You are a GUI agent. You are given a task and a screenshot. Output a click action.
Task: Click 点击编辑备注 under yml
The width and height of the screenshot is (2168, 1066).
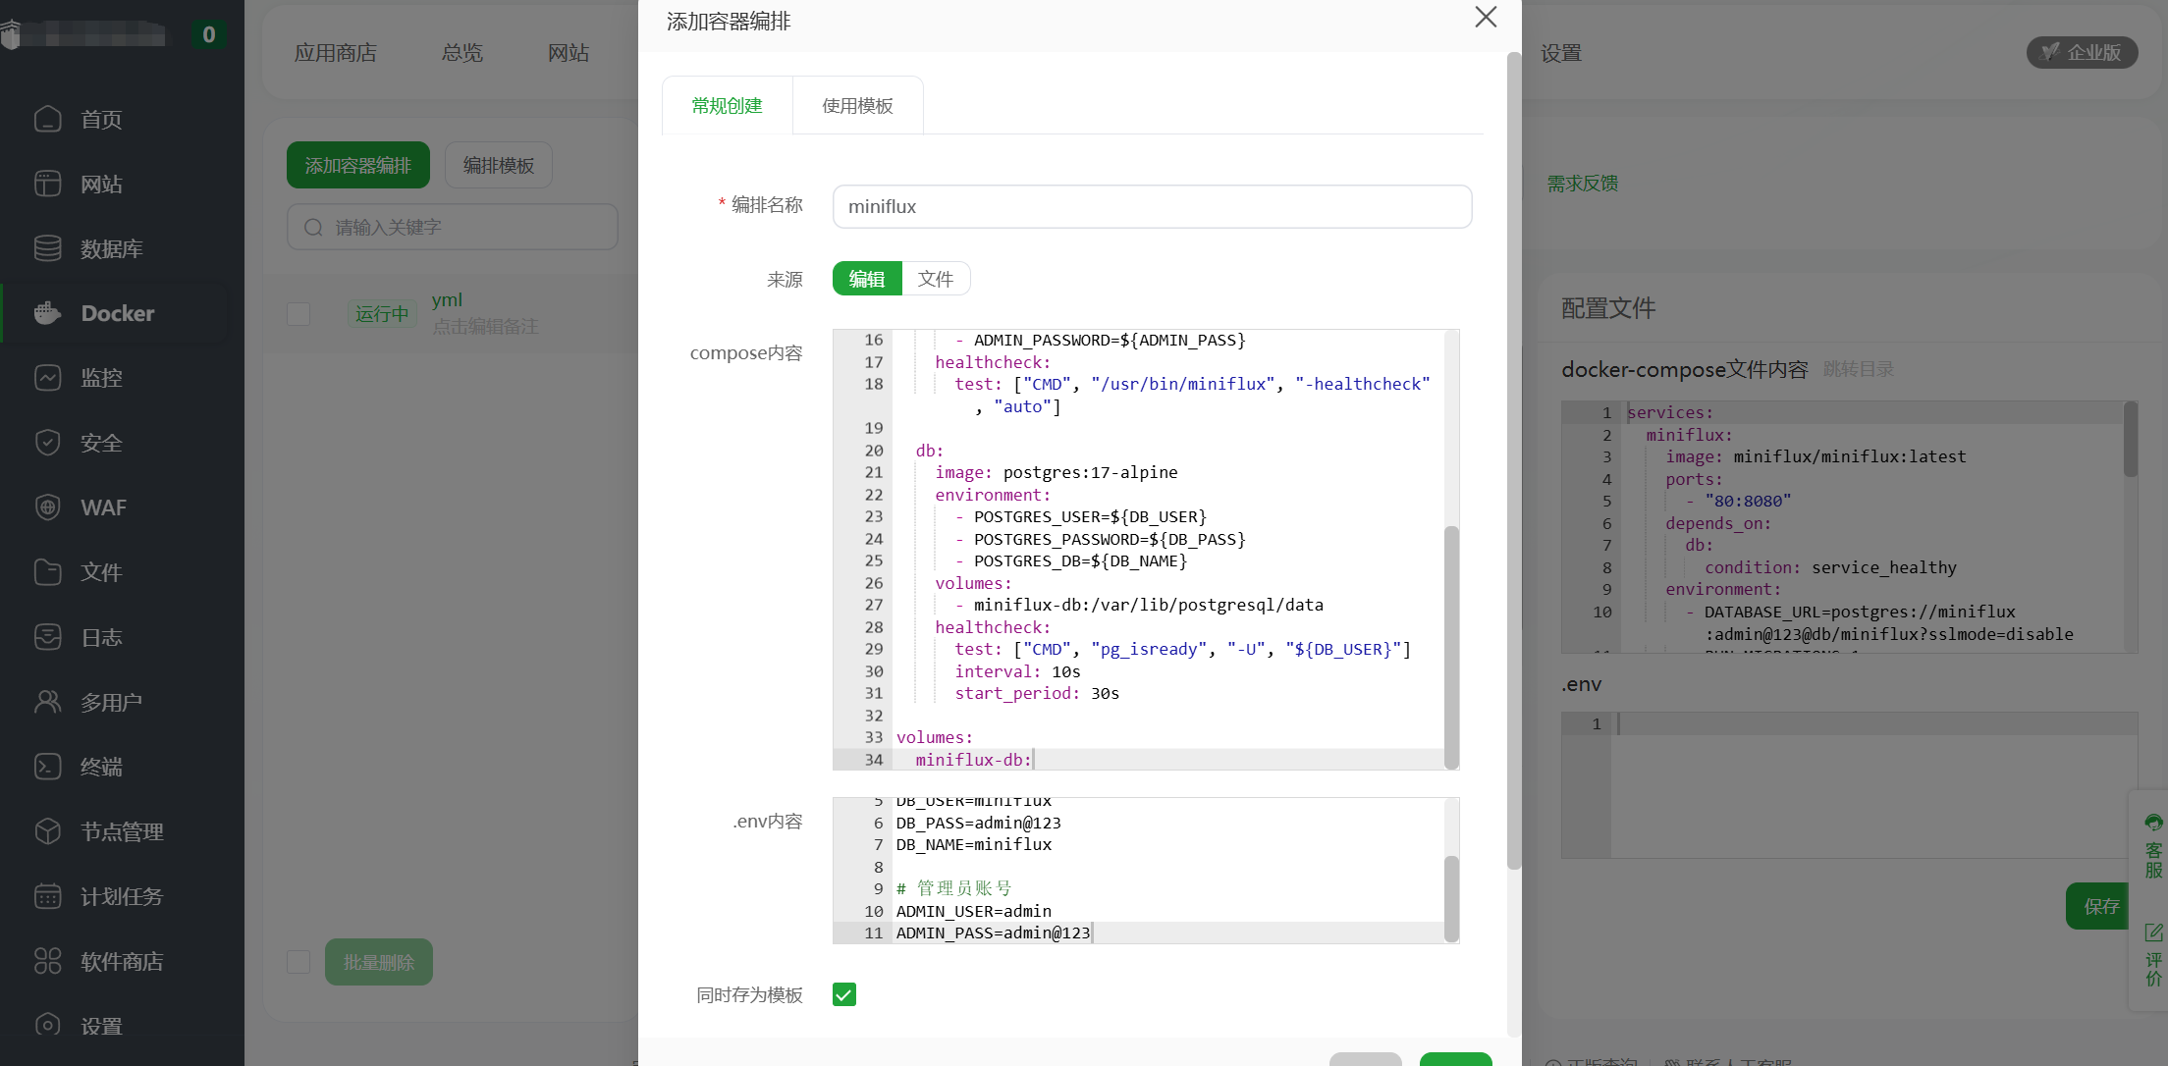coord(485,327)
